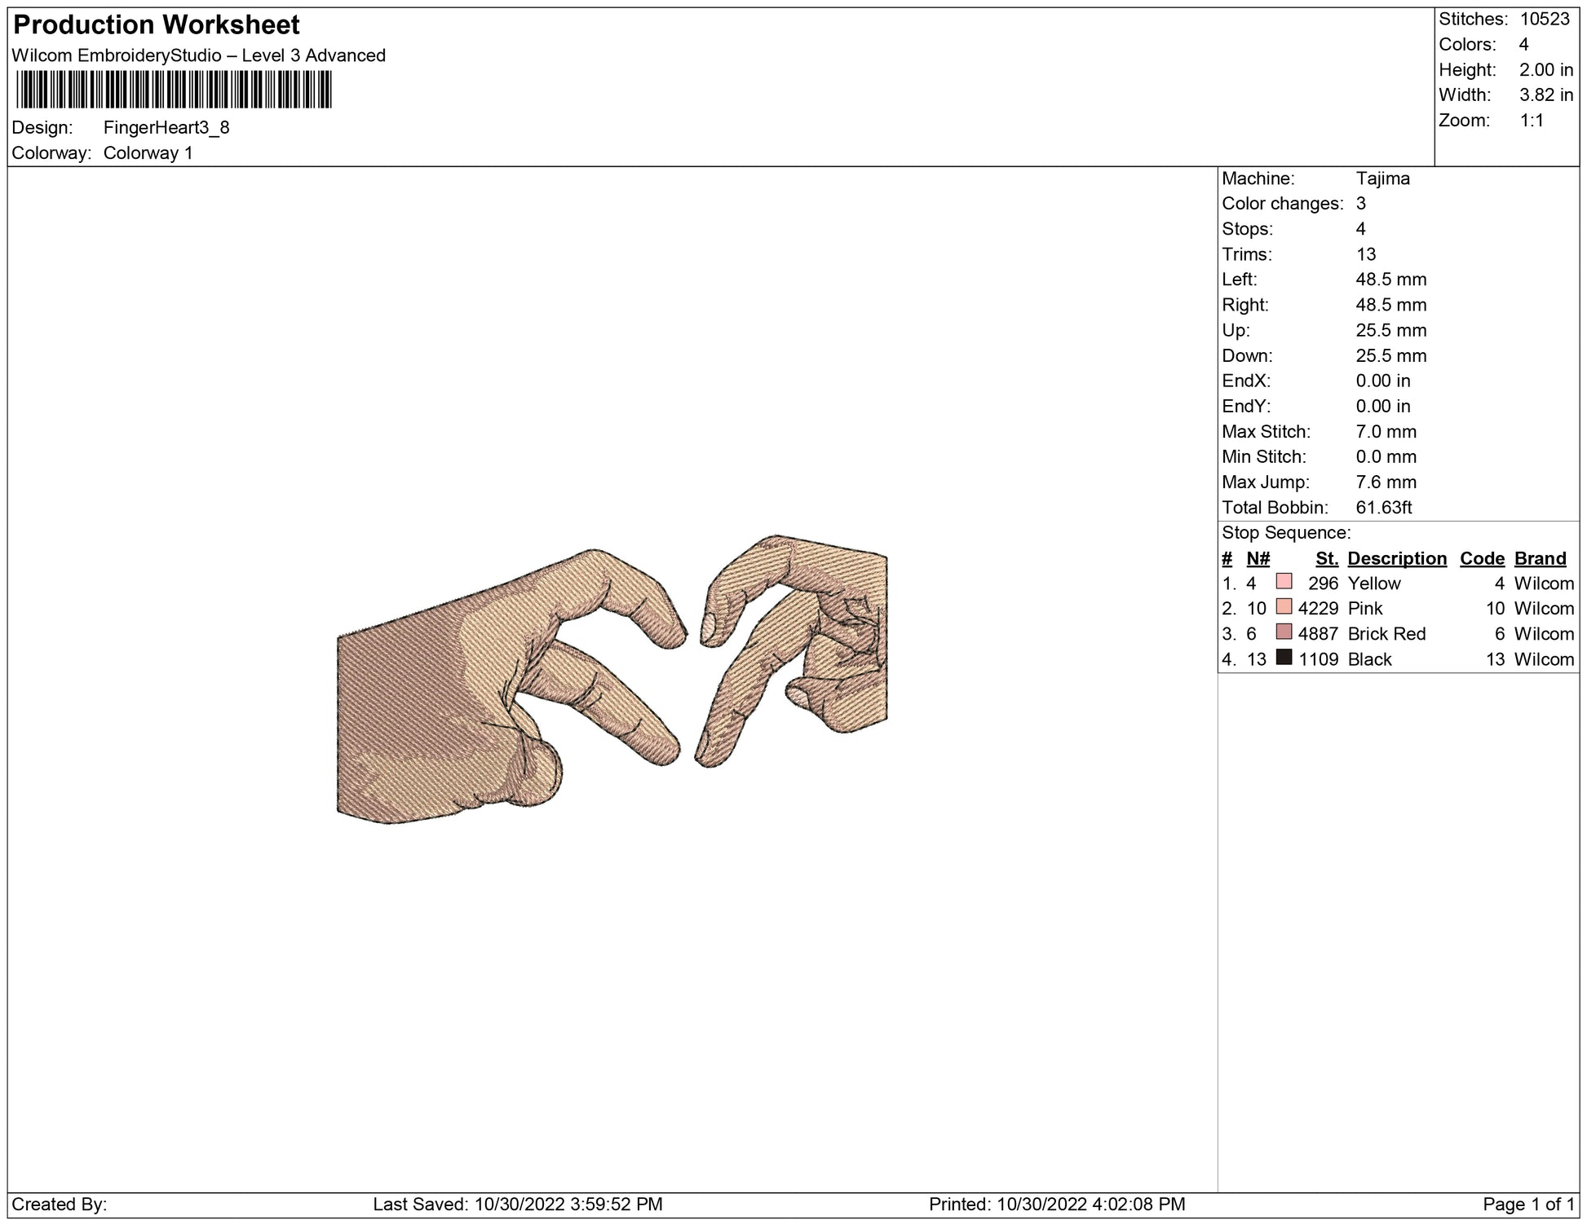Image resolution: width=1587 pixels, height=1220 pixels.
Task: Click the Production Worksheet title
Action: tap(157, 25)
